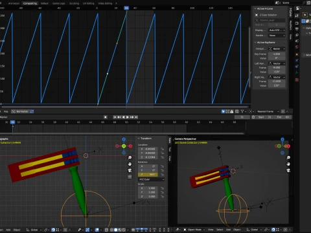311x233 pixels.
Task: Click the pan hand icon in camera viewport
Action: pyautogui.click(x=288, y=164)
